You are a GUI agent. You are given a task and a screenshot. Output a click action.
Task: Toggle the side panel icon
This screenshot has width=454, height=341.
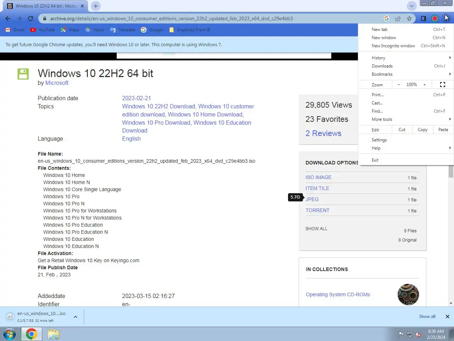click(423, 18)
